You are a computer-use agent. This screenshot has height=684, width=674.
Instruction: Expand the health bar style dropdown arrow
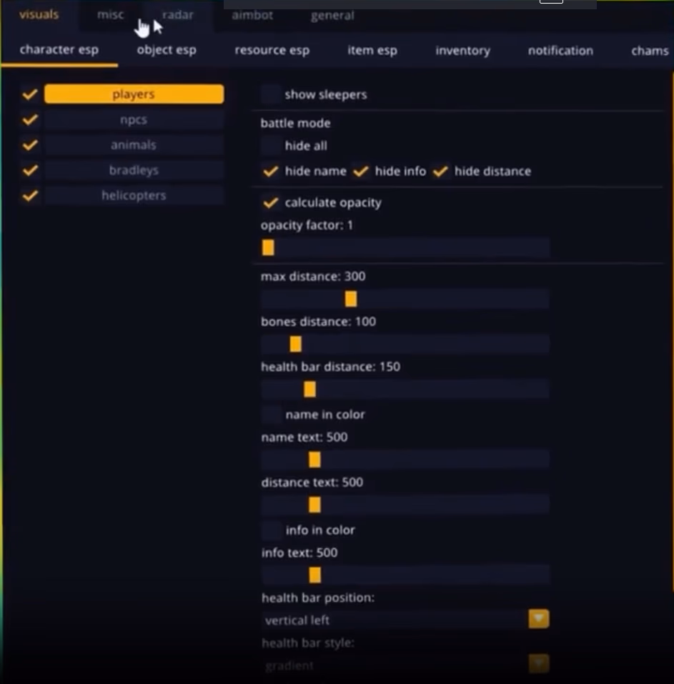(x=539, y=663)
